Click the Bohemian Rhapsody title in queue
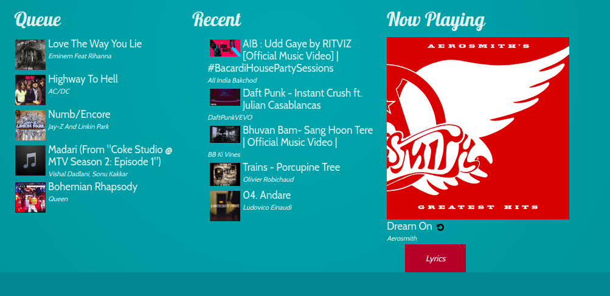 (x=92, y=187)
